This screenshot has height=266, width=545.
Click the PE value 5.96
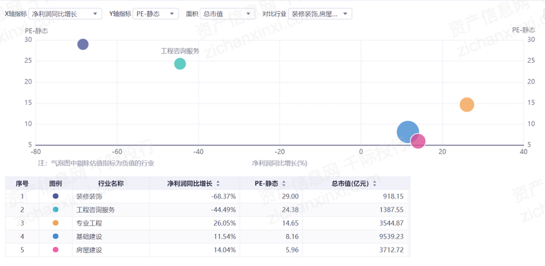click(292, 250)
